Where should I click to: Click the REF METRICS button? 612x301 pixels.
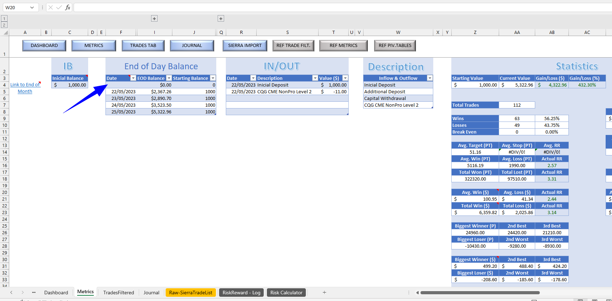[x=343, y=46]
